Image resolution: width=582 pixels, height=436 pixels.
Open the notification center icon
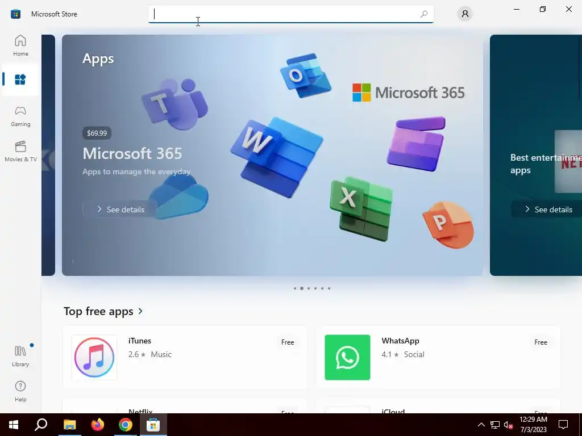coord(563,425)
